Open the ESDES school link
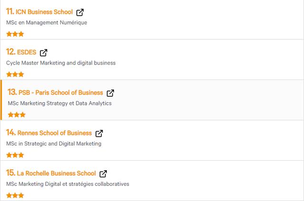Screen dimensions: 304x201 (x=27, y=52)
